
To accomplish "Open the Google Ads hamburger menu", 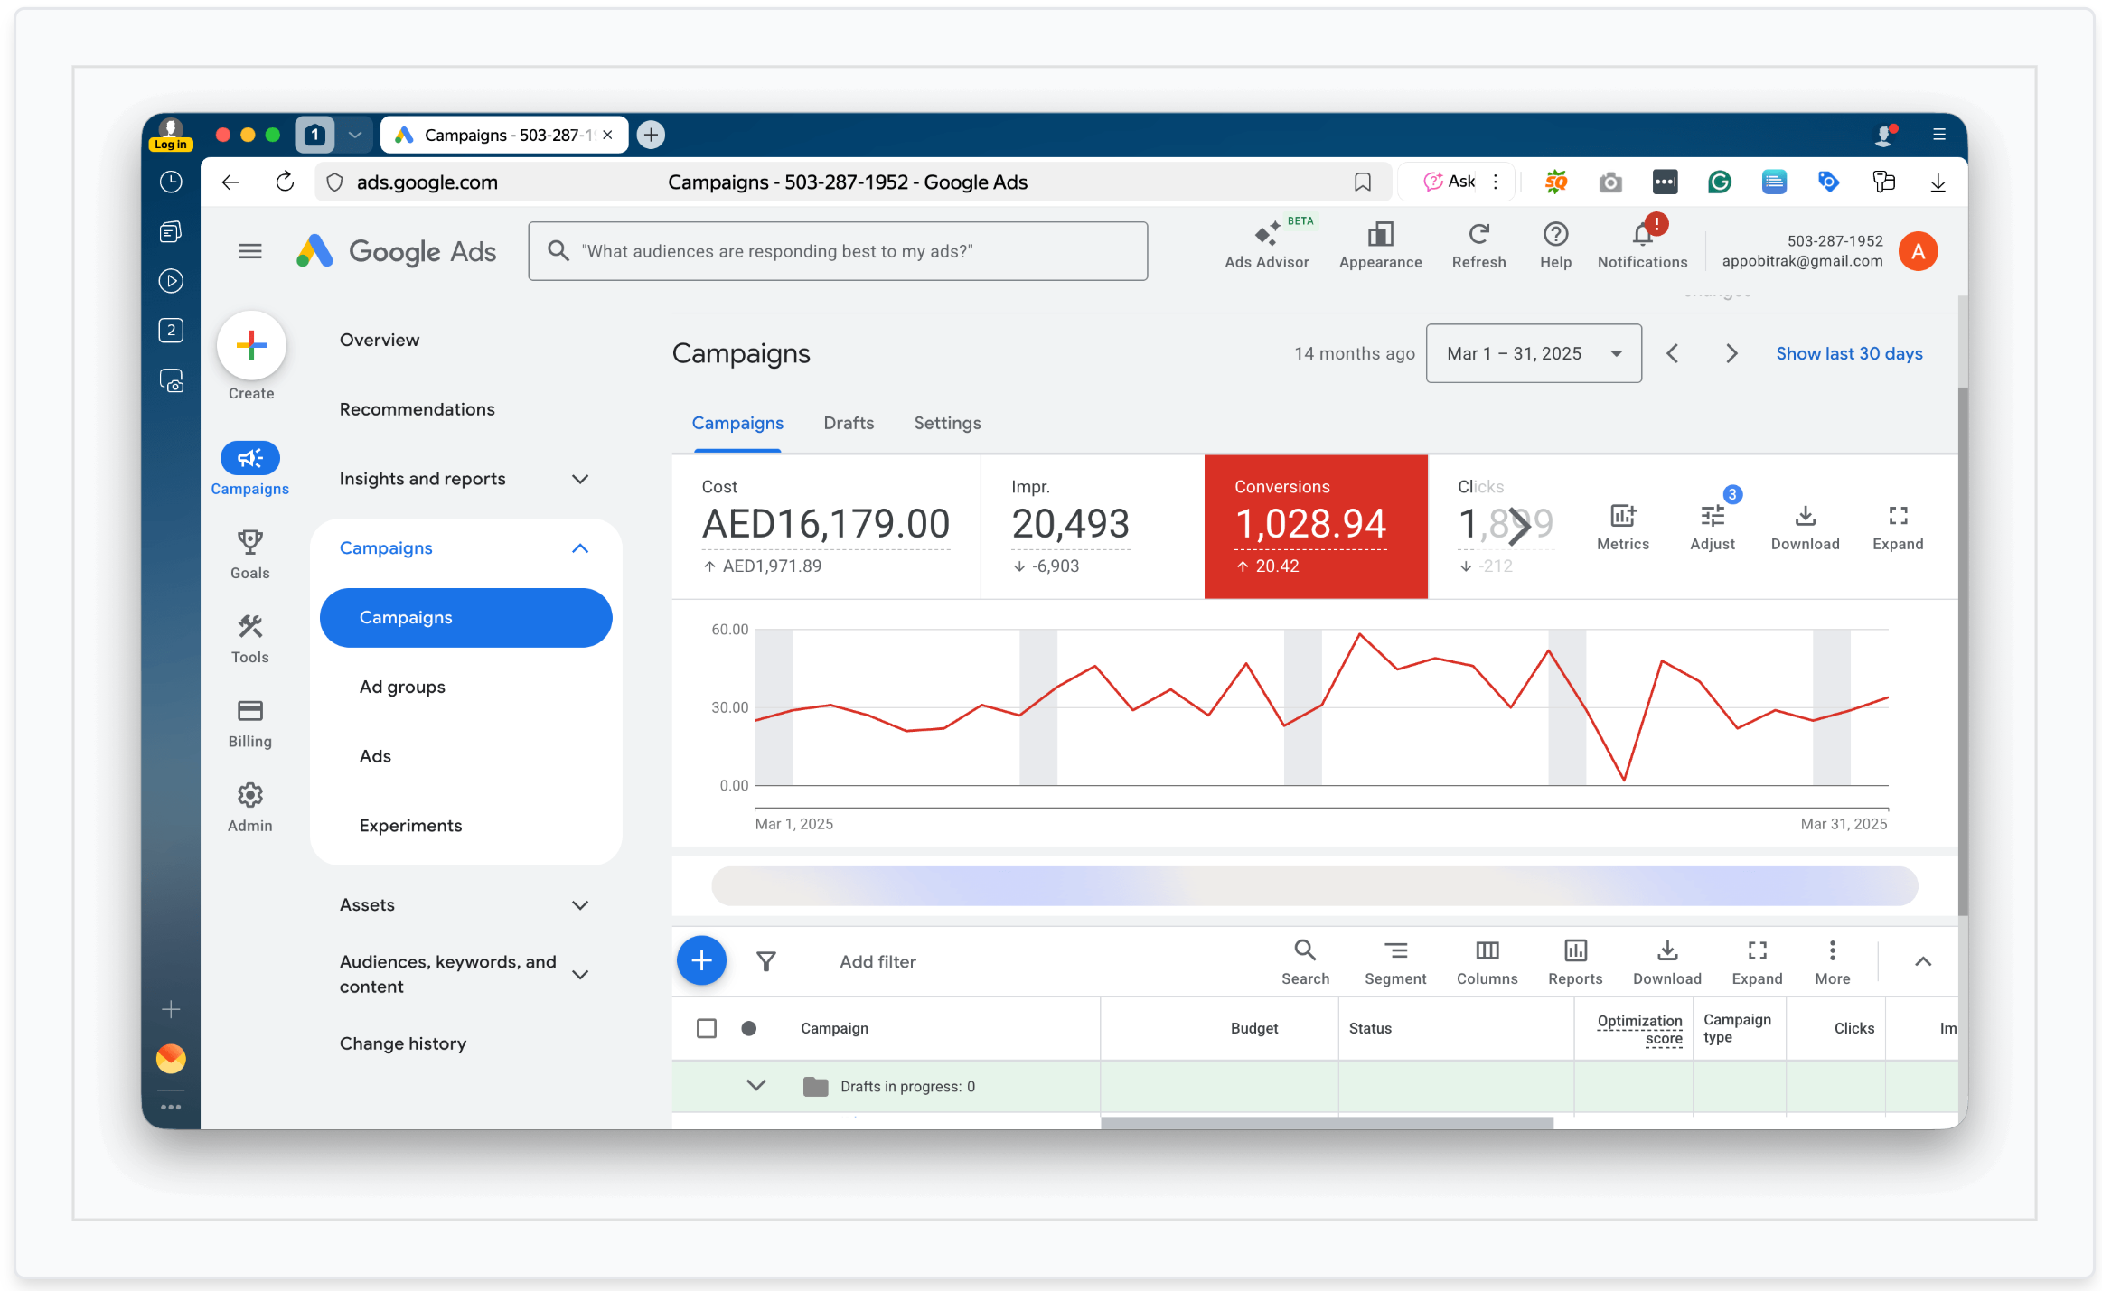I will (x=250, y=251).
